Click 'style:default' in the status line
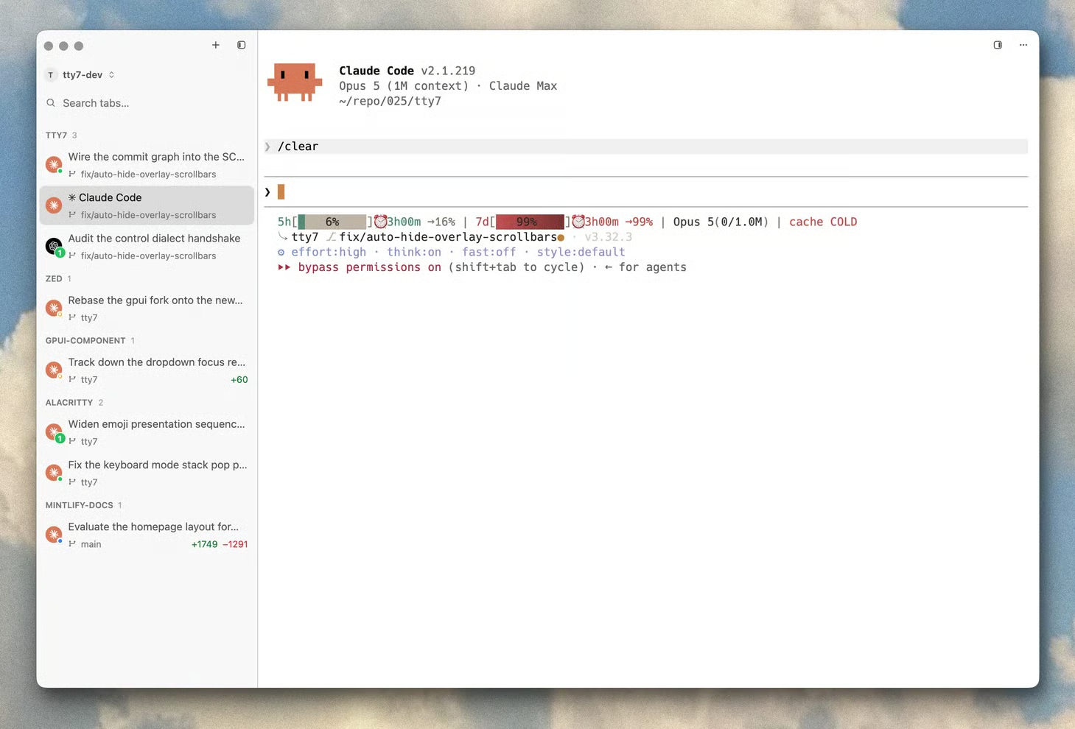This screenshot has height=729, width=1075. 581,252
